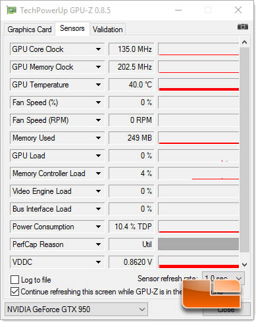Click the scroll up arrow of sensor list
Viewport: 256px width, 322px height.
[x=244, y=42]
